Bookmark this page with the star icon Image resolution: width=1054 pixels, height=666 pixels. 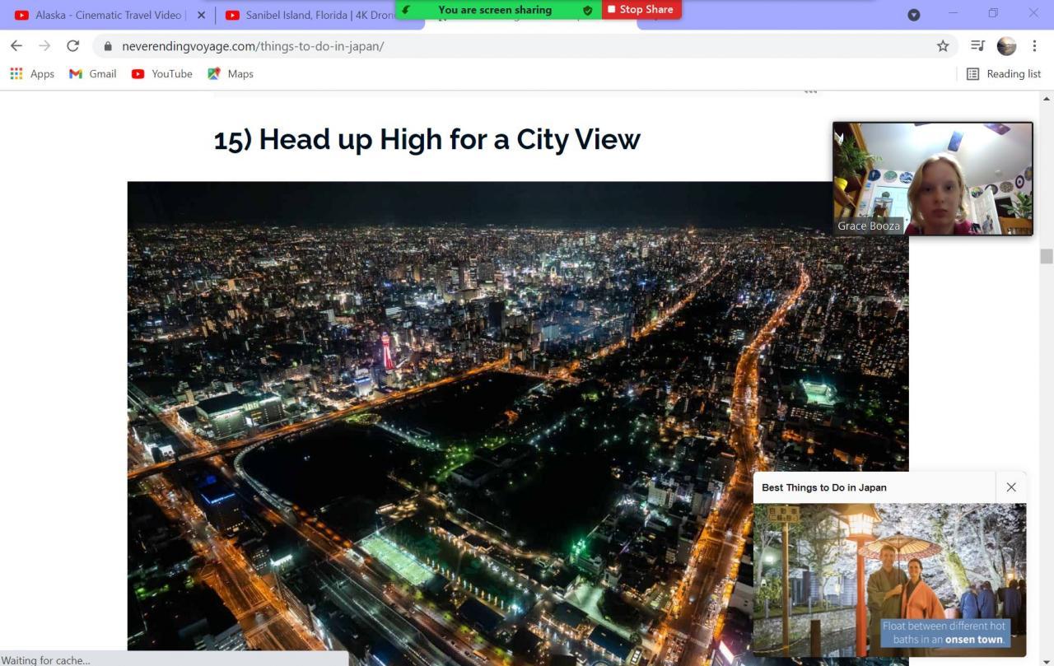tap(943, 46)
